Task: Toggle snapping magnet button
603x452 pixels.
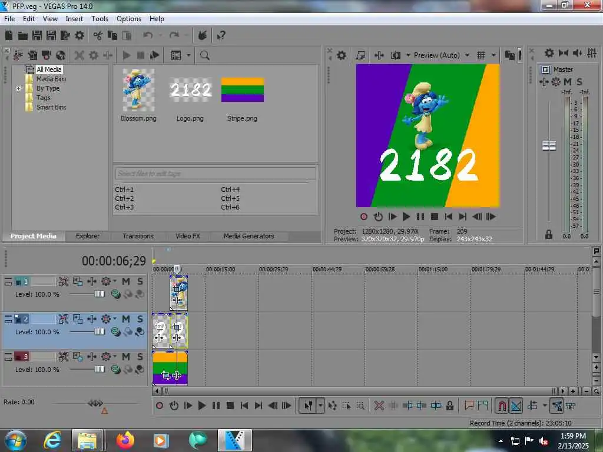Action: click(x=502, y=406)
